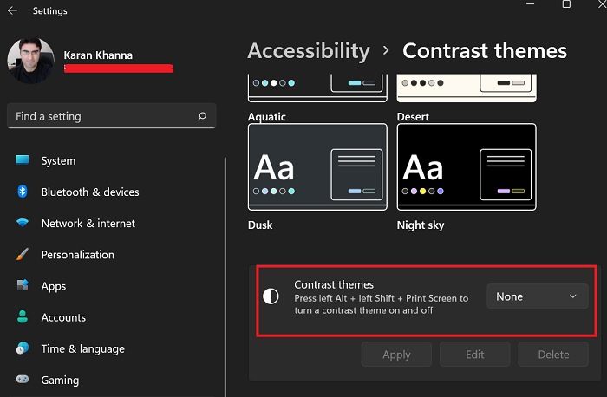Click the Network & internet wifi icon
The image size is (607, 397).
tap(23, 224)
